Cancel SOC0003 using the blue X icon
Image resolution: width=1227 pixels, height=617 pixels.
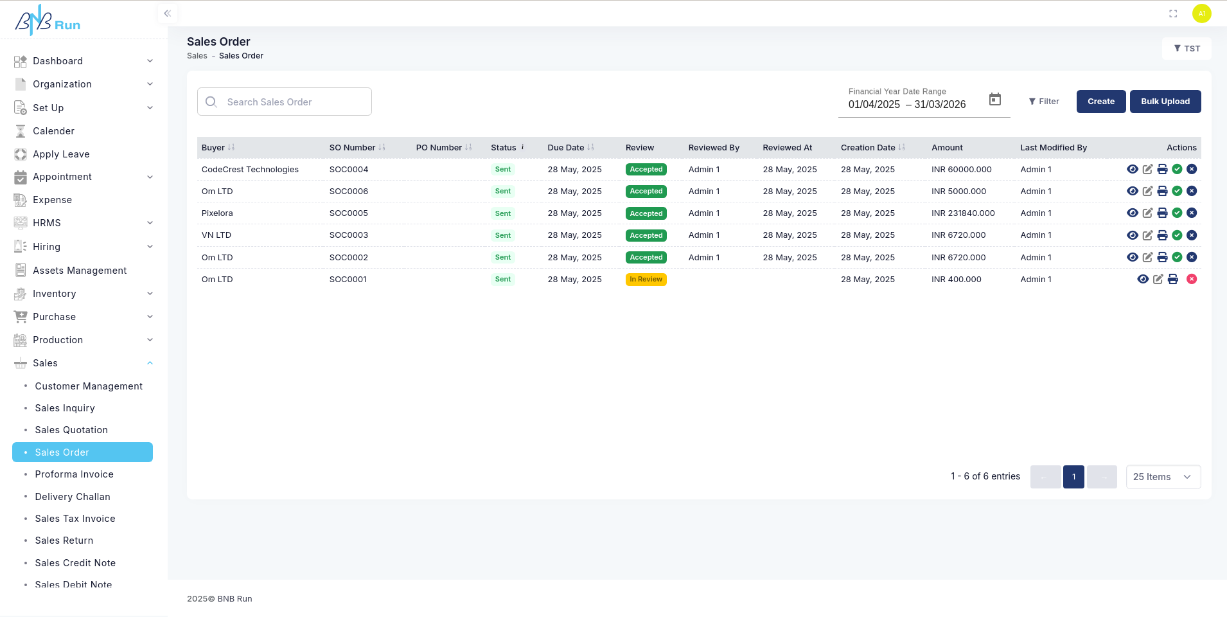pos(1192,235)
